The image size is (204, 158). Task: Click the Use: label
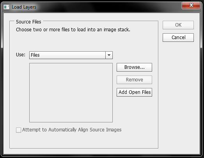pos(21,55)
